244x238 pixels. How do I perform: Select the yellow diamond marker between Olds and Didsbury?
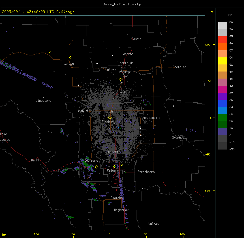110,118
